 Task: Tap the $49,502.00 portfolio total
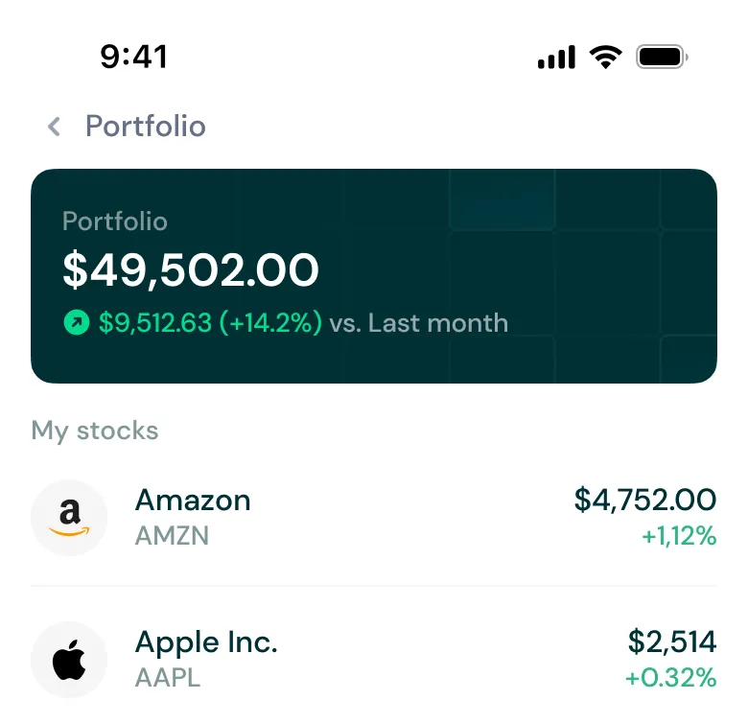click(191, 270)
